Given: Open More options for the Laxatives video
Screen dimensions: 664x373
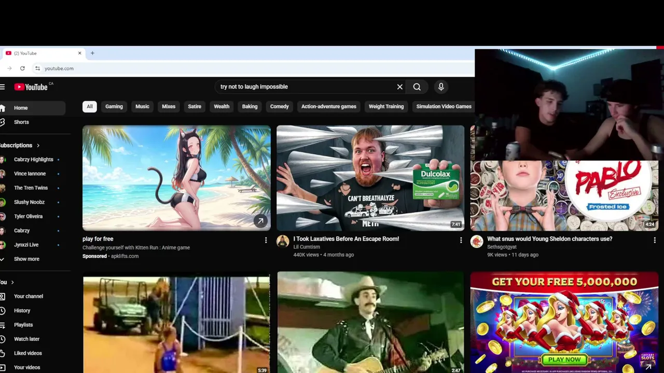Looking at the screenshot, I should point(461,240).
